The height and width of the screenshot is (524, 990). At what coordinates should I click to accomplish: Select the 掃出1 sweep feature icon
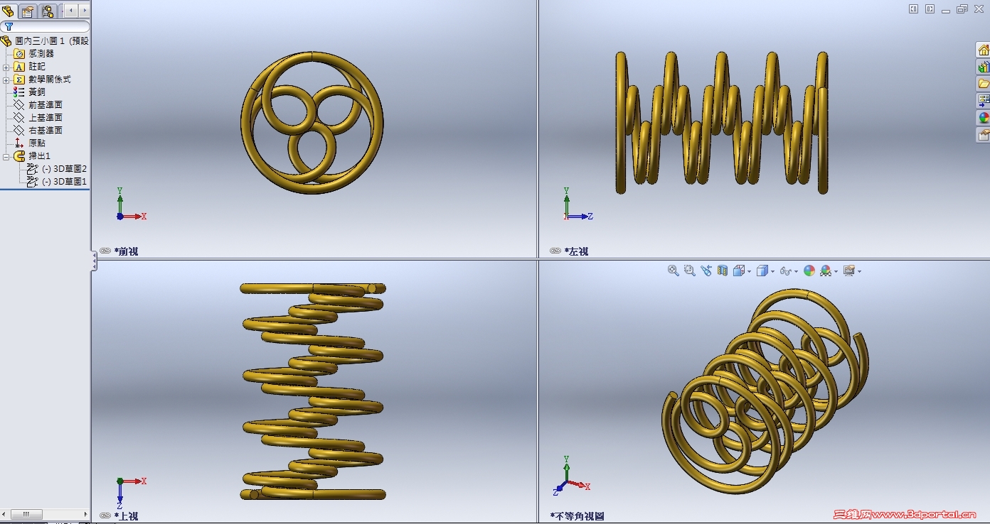pyautogui.click(x=19, y=156)
